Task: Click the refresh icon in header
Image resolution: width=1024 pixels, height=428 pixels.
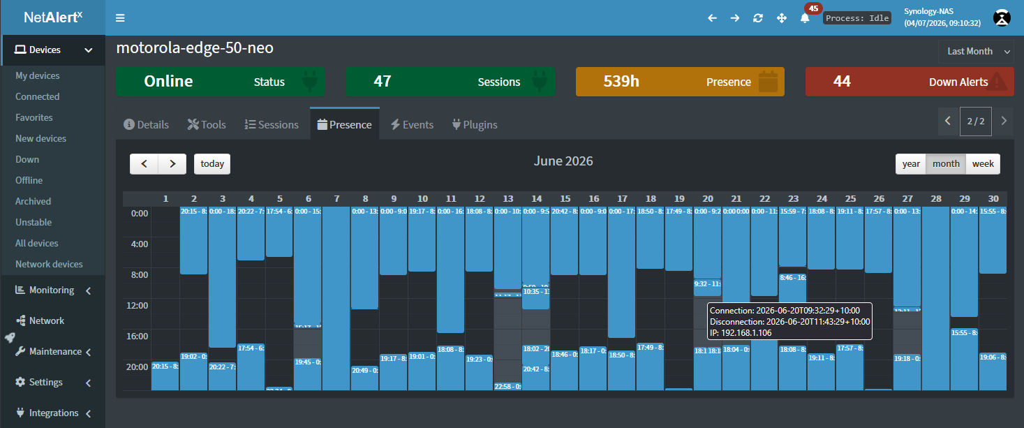Action: click(758, 18)
